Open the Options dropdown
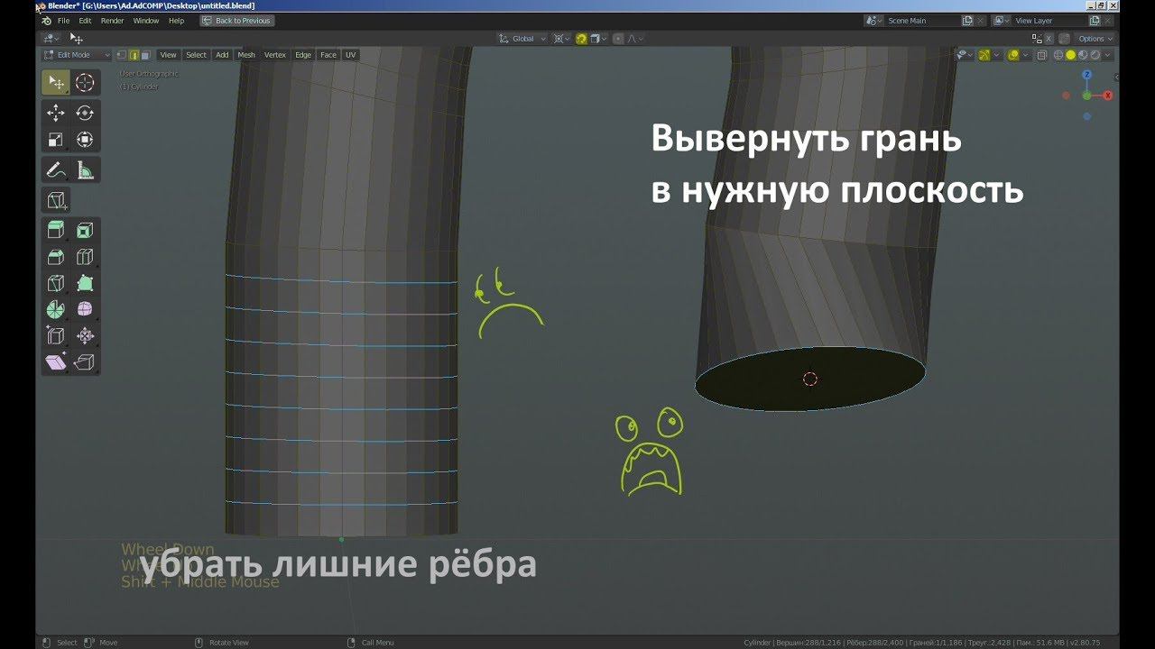Screen dimensions: 1155x649 point(1095,39)
